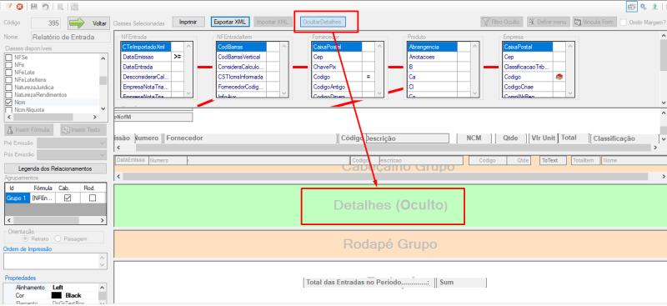Toggle the Cab. checkbox for Grupo 1

pyautogui.click(x=68, y=198)
